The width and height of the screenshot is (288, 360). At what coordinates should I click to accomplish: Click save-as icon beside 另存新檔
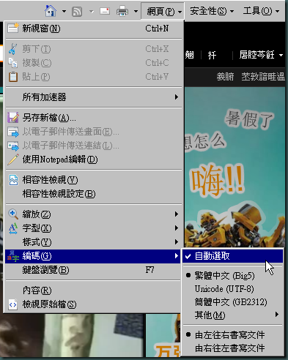[x=13, y=118]
